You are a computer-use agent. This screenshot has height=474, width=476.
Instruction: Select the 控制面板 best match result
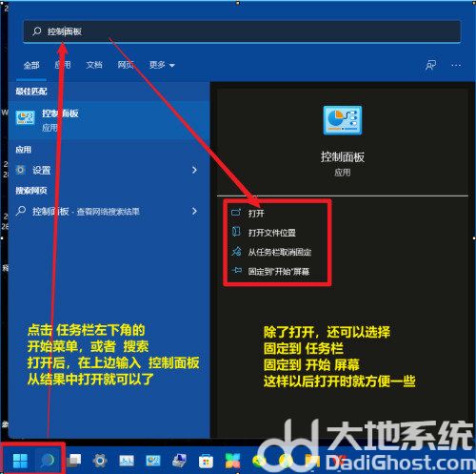click(109, 120)
